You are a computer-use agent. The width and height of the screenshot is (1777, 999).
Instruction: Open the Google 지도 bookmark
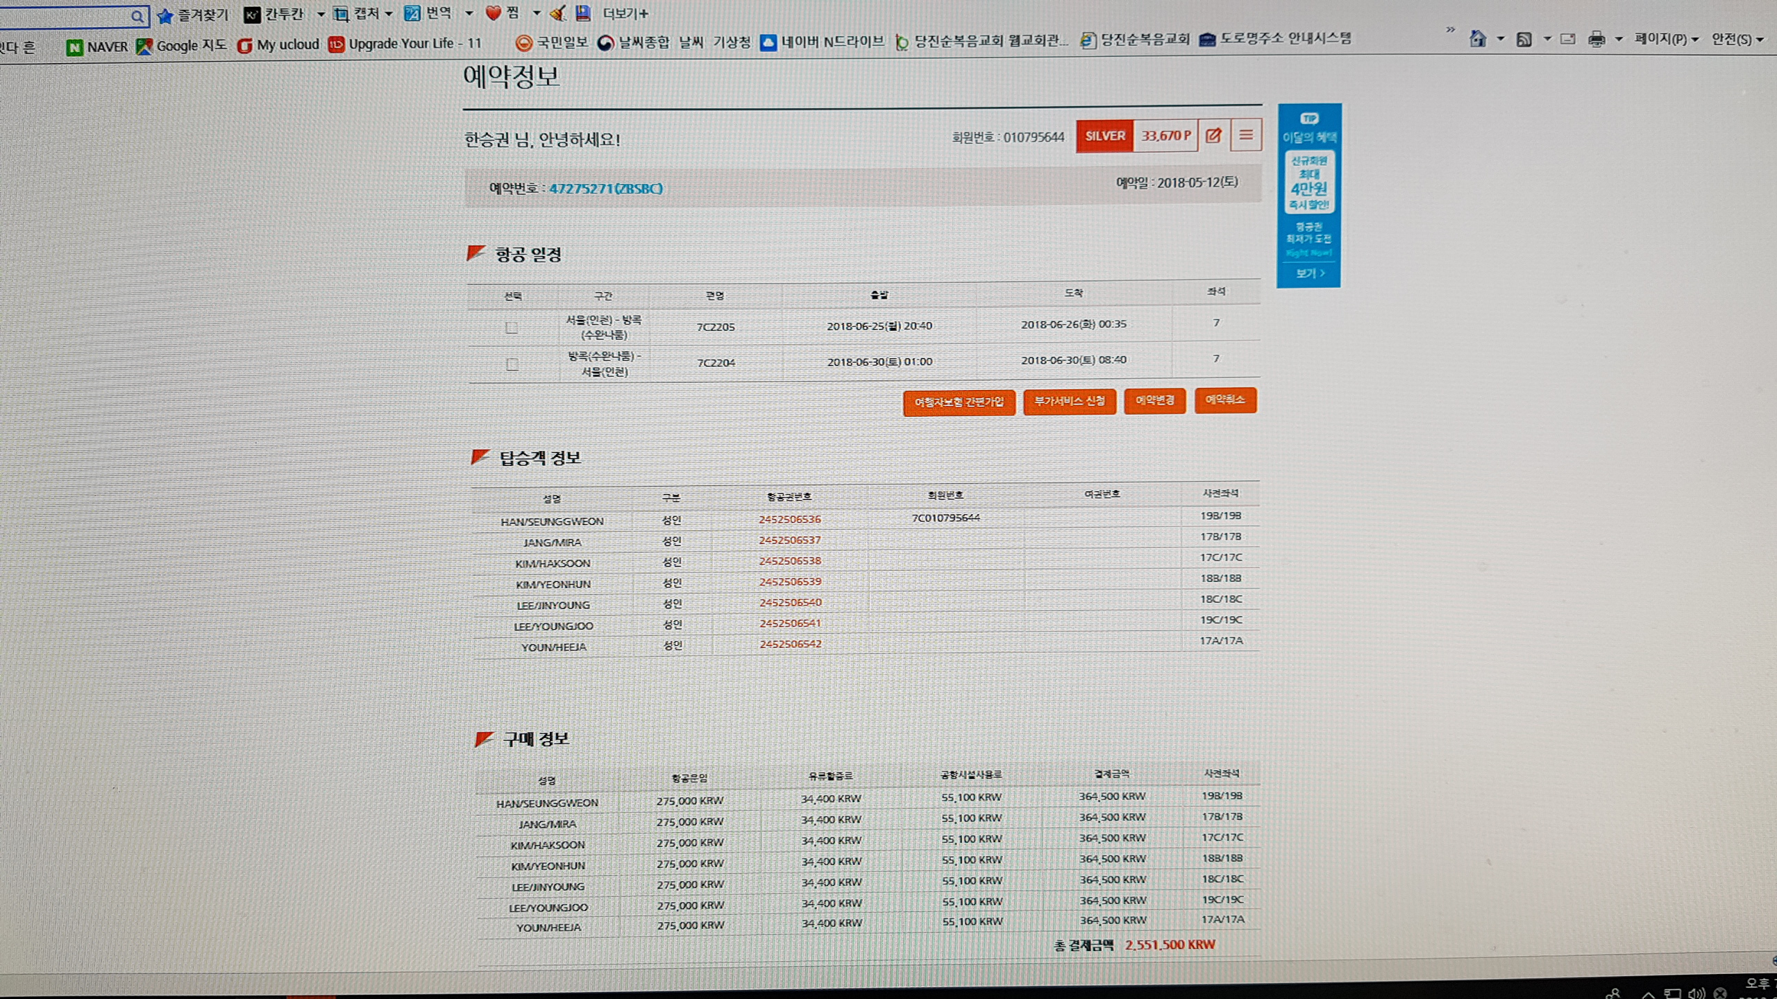click(181, 46)
